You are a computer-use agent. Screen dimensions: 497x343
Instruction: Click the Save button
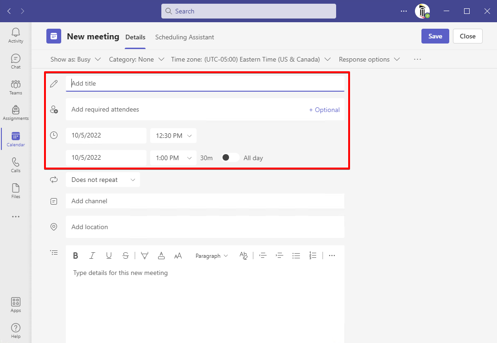pos(435,36)
